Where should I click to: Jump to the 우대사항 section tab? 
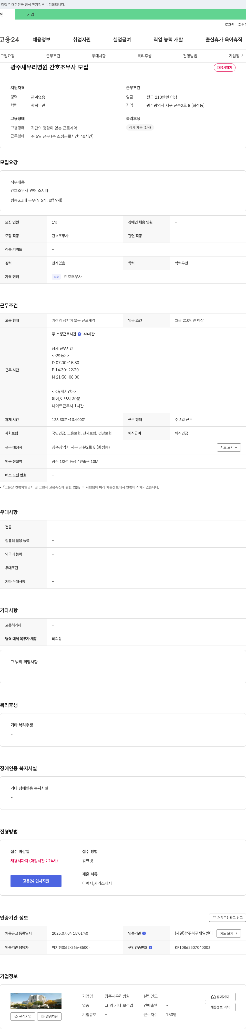click(x=99, y=56)
